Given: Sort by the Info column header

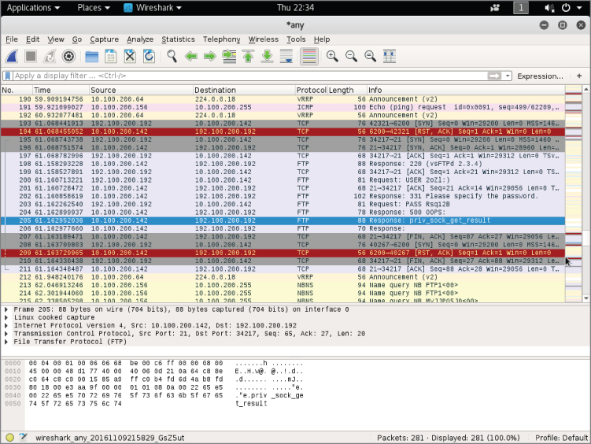Looking at the screenshot, I should (466, 90).
